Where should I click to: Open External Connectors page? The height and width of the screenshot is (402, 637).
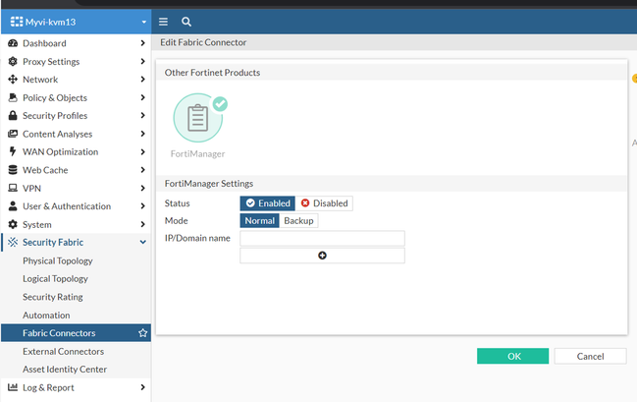[x=64, y=351]
